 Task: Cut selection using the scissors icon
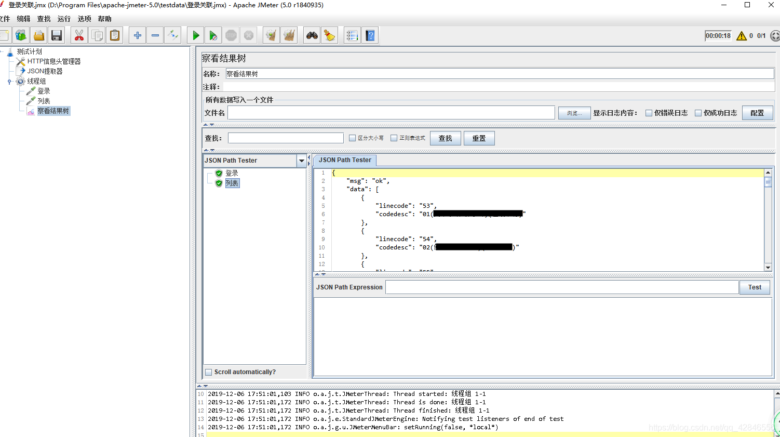point(79,35)
